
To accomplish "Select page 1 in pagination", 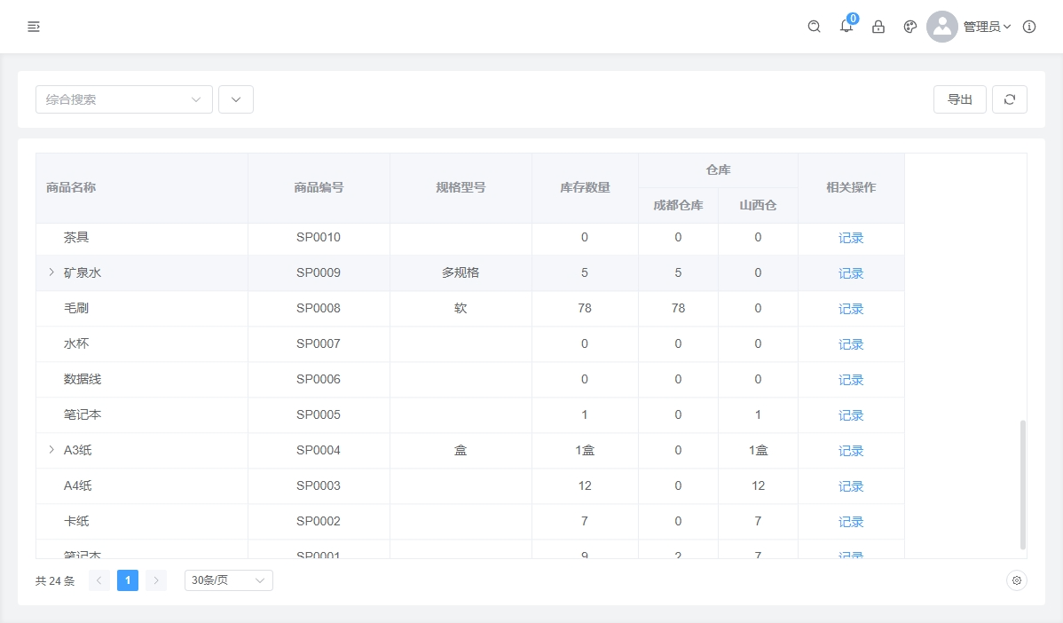I will pos(128,580).
